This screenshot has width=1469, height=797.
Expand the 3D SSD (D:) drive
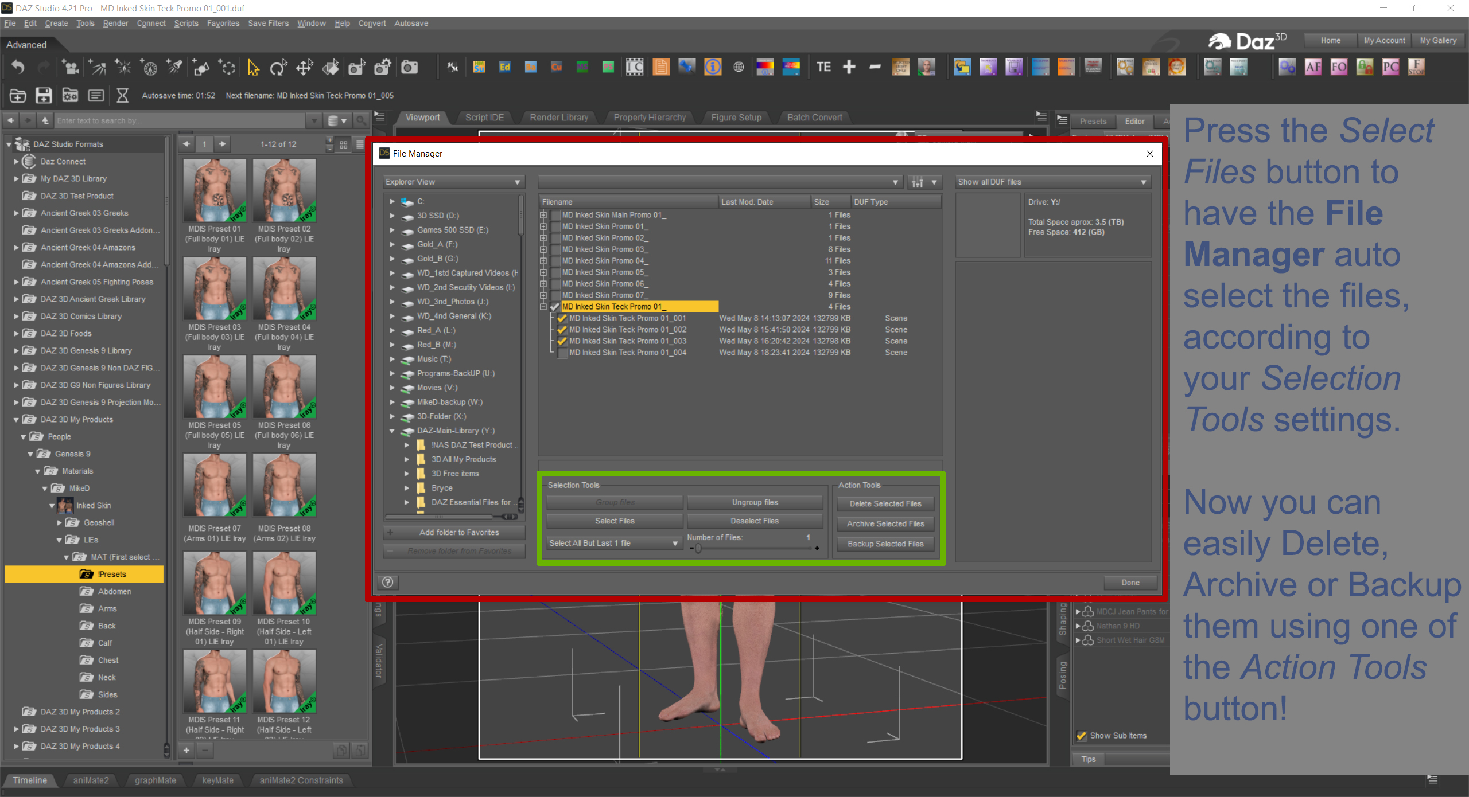[392, 216]
